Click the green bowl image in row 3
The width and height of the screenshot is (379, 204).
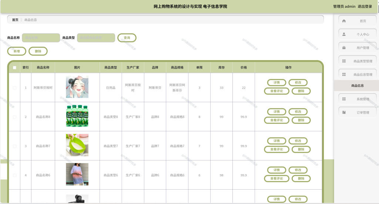[77, 145]
